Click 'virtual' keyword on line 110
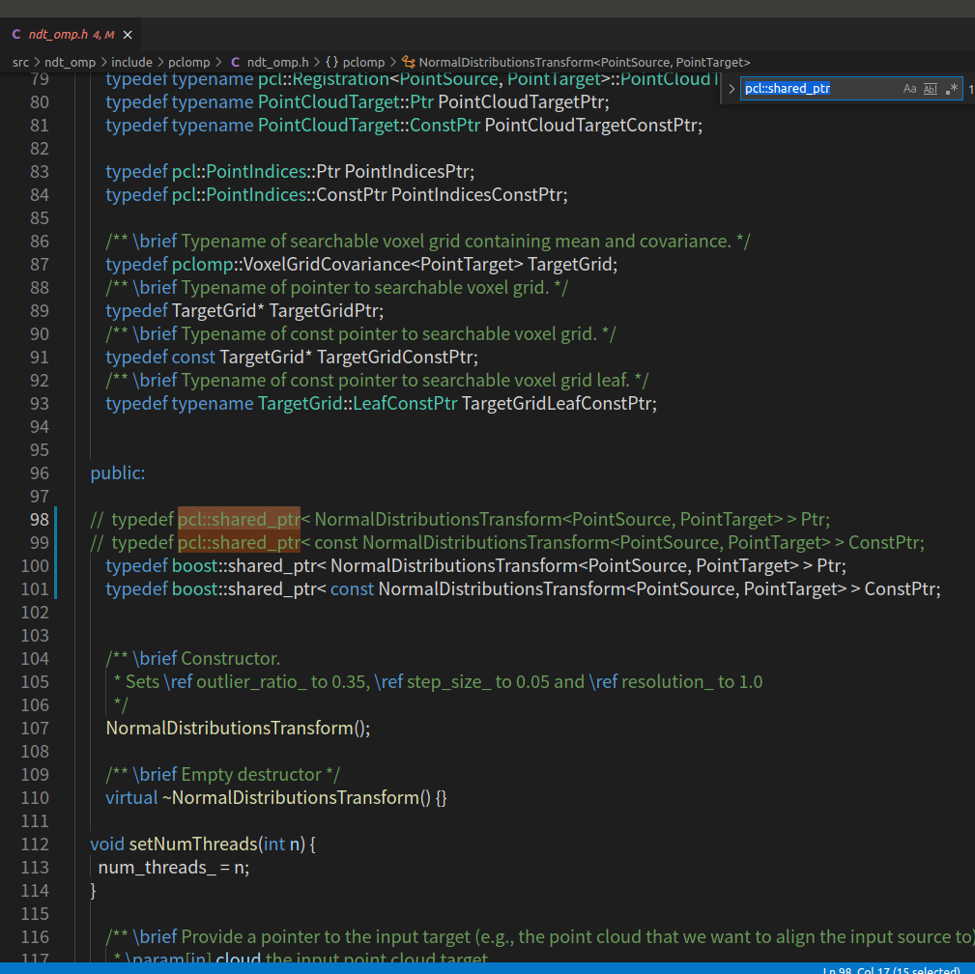This screenshot has width=975, height=974. [131, 798]
